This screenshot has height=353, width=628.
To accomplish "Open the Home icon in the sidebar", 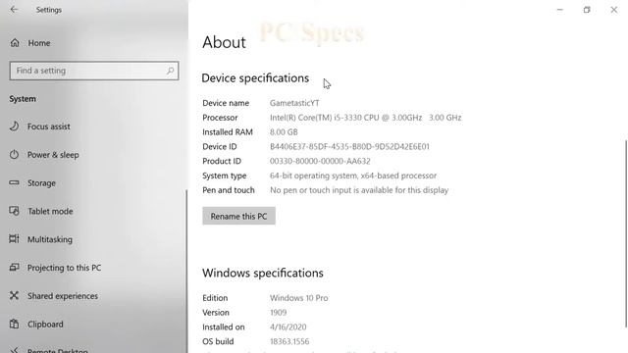I will pyautogui.click(x=15, y=43).
